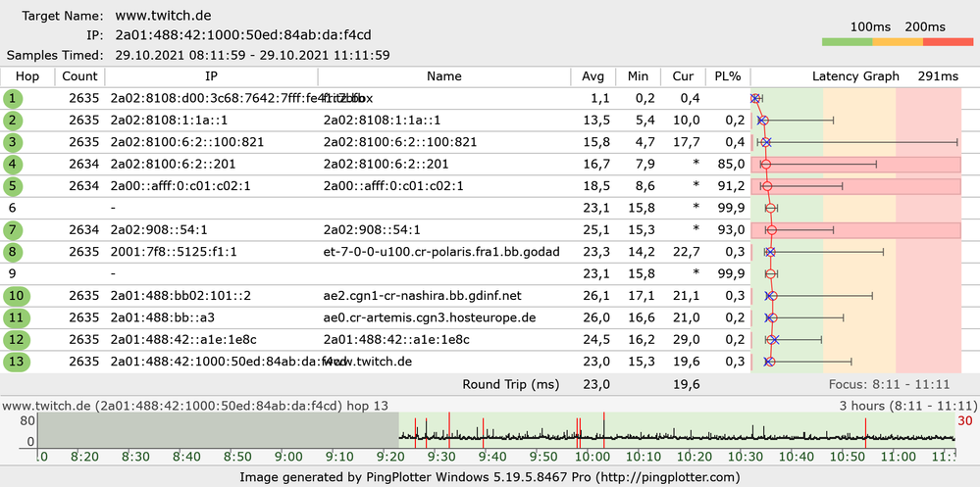The image size is (980, 487).
Task: Click the green hop 13 circle
Action: click(16, 362)
